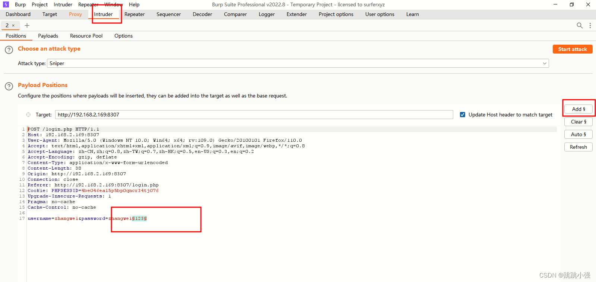Image resolution: width=596 pixels, height=282 pixels.
Task: Click the search magnifier icon
Action: (580, 25)
